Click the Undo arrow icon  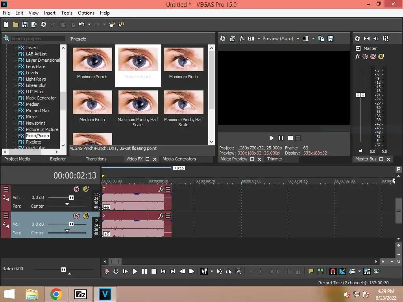[81, 24]
